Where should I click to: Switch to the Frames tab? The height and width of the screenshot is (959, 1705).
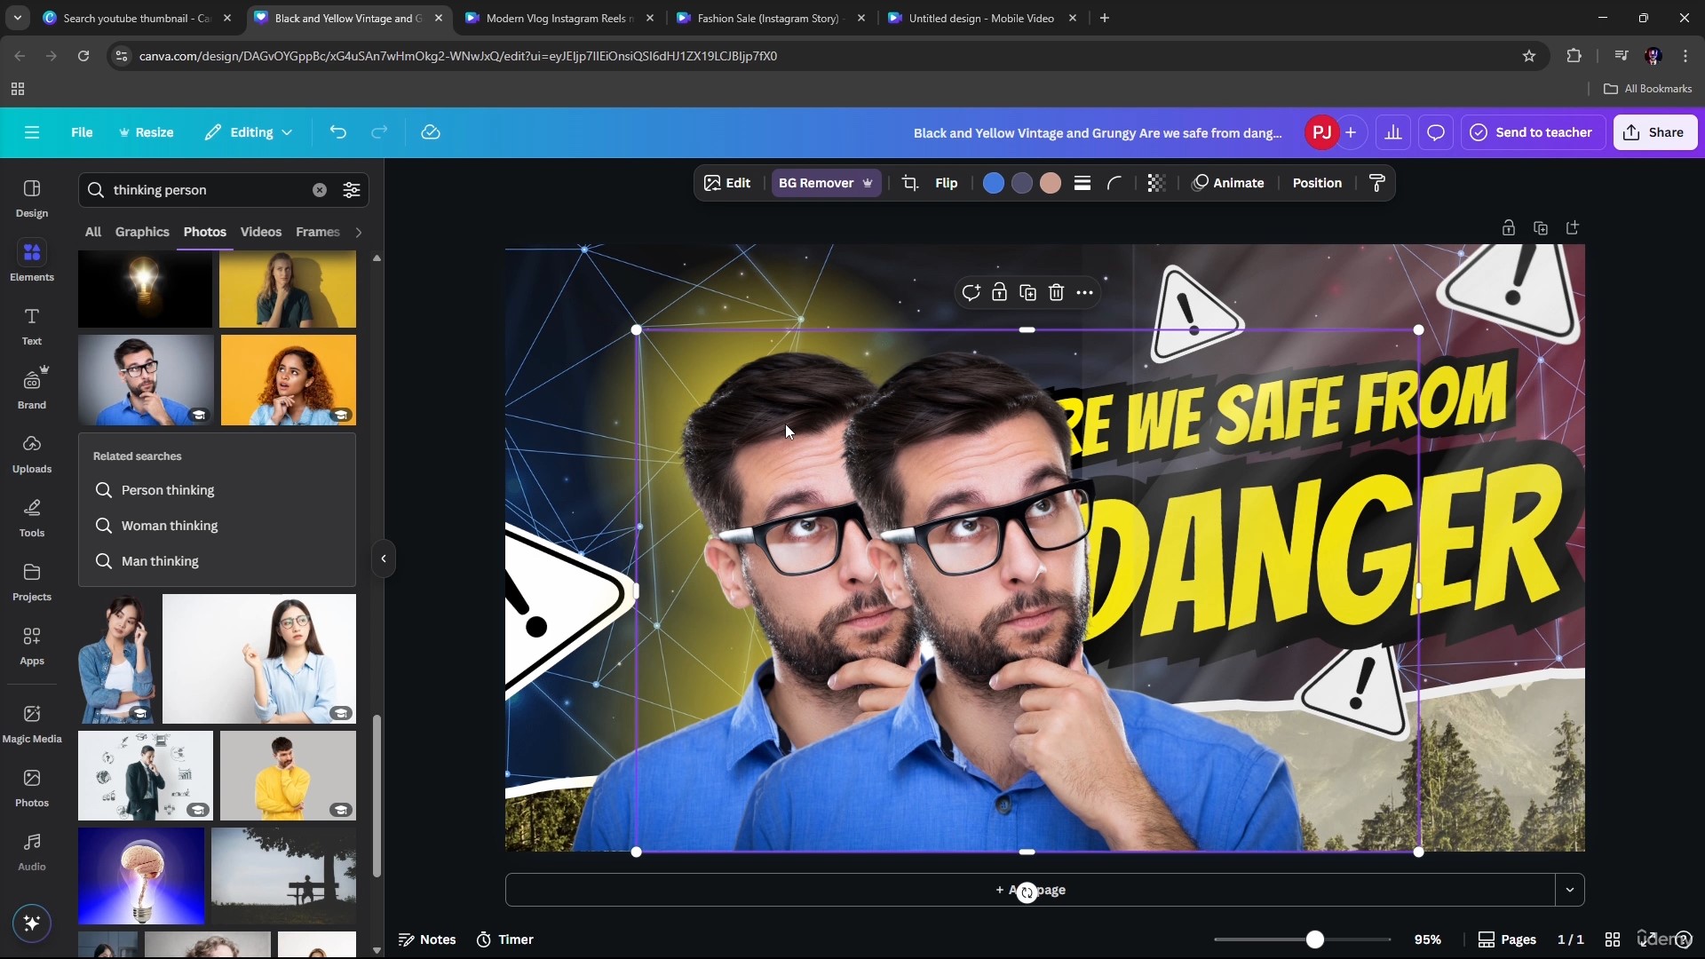[x=318, y=232]
